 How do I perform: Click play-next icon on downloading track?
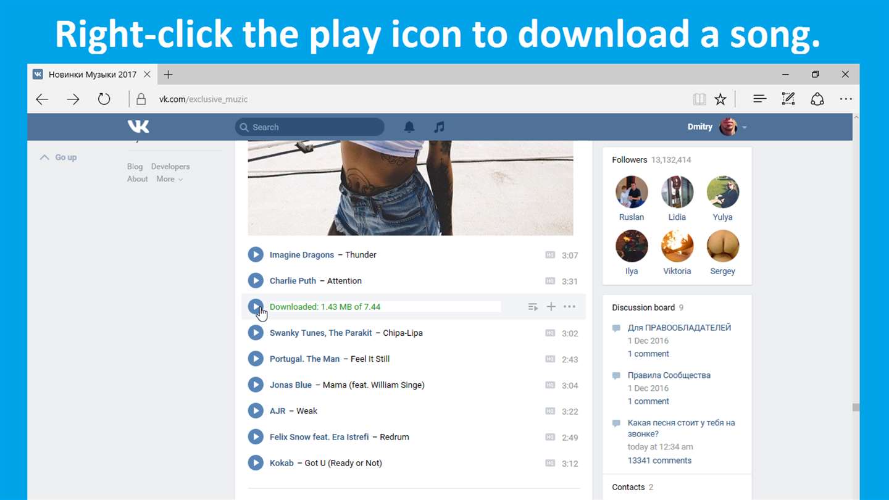coord(533,307)
